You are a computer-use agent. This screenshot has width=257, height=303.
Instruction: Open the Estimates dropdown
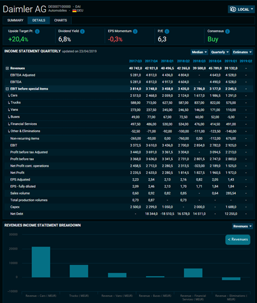point(242,52)
